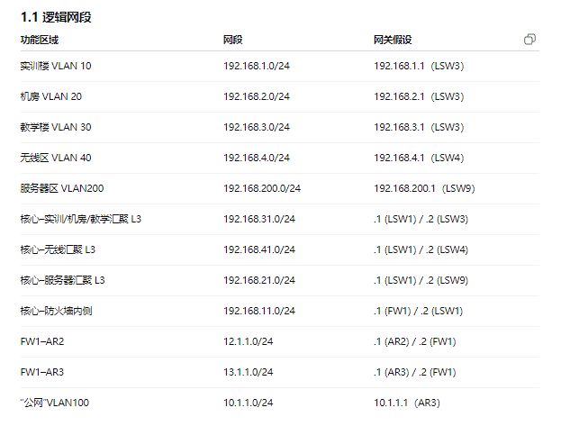This screenshot has height=426, width=579.
Task: Click the 192.168.4.0/24 subnet cell
Action: (257, 158)
